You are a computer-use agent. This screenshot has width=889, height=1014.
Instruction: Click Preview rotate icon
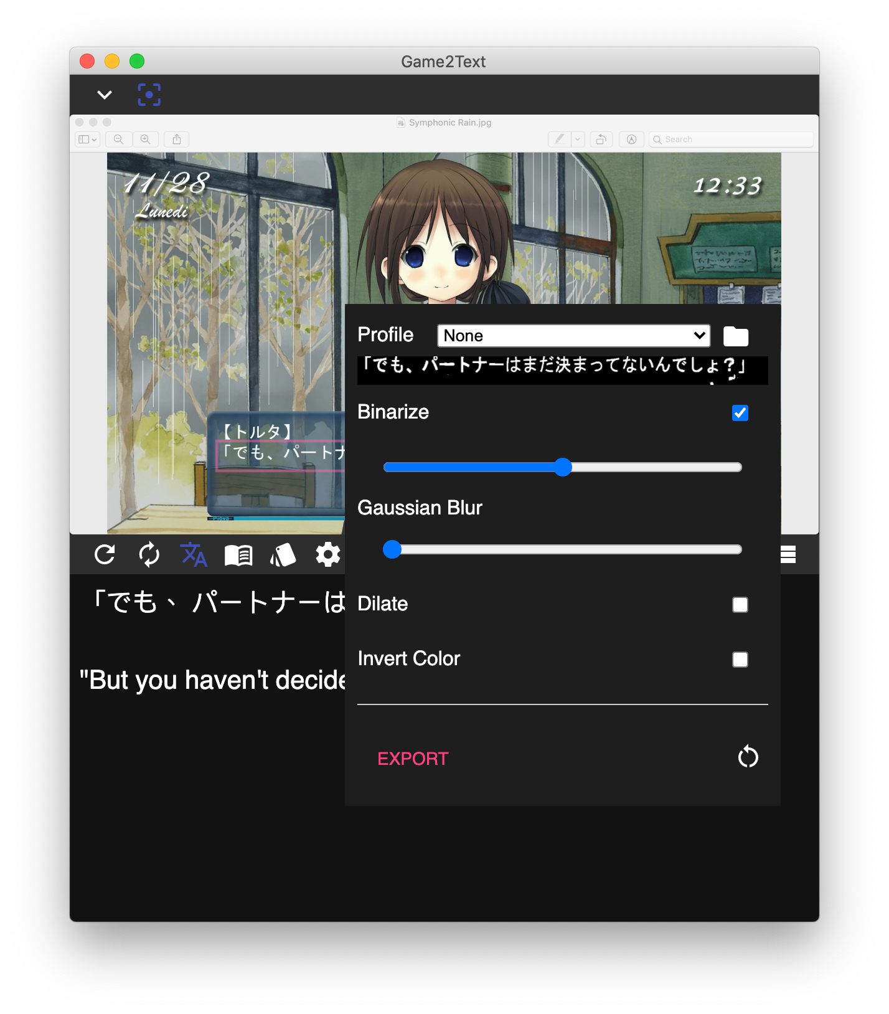click(601, 140)
